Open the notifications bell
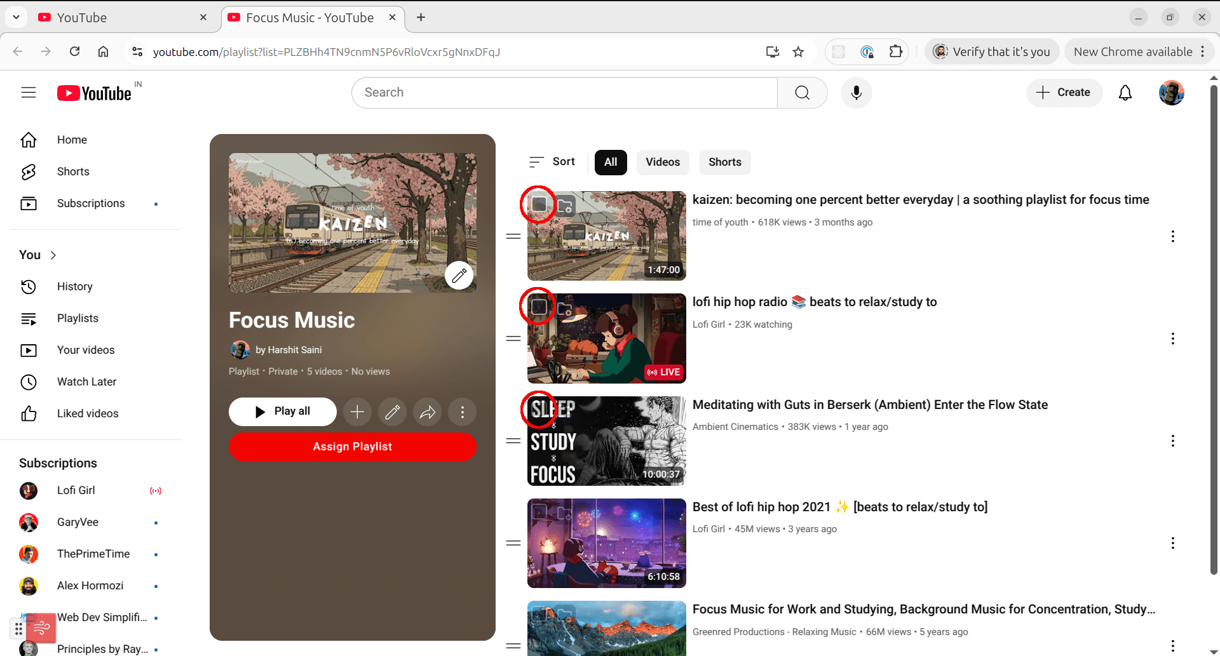 (1125, 93)
